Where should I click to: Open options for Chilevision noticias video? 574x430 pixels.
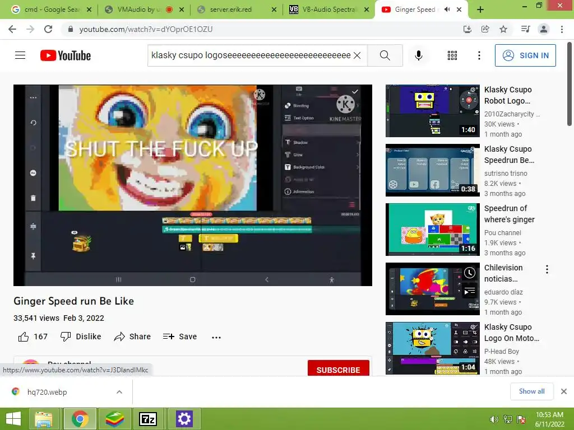pos(547,269)
